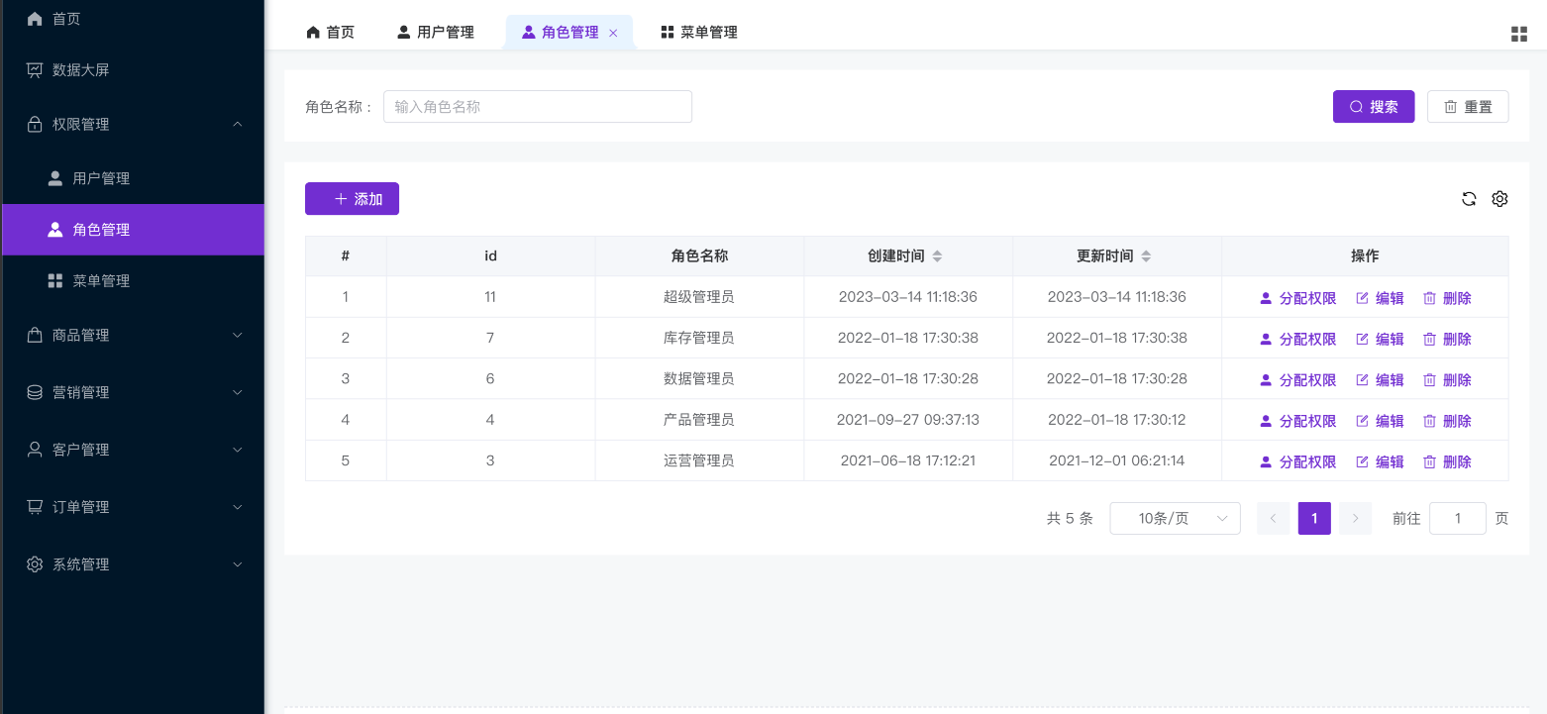
Task: Sort ascending/descending by 创建时间 arrows
Action: tap(937, 256)
